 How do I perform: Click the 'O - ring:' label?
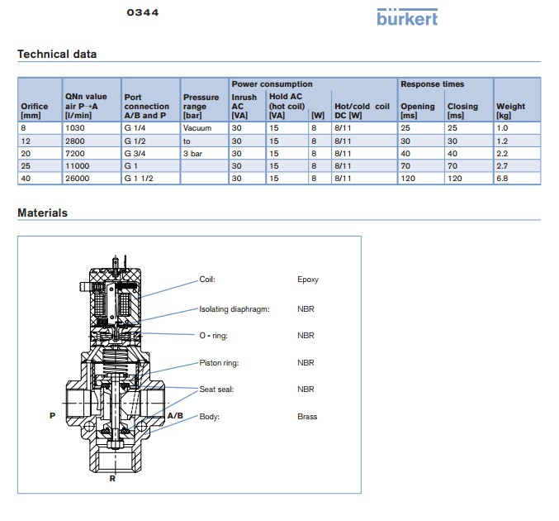[213, 336]
